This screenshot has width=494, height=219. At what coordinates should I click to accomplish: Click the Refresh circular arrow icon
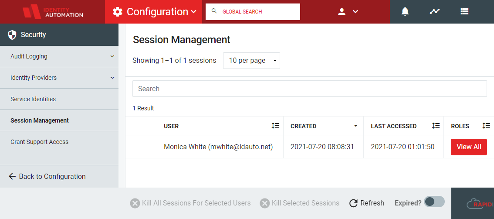click(x=353, y=203)
